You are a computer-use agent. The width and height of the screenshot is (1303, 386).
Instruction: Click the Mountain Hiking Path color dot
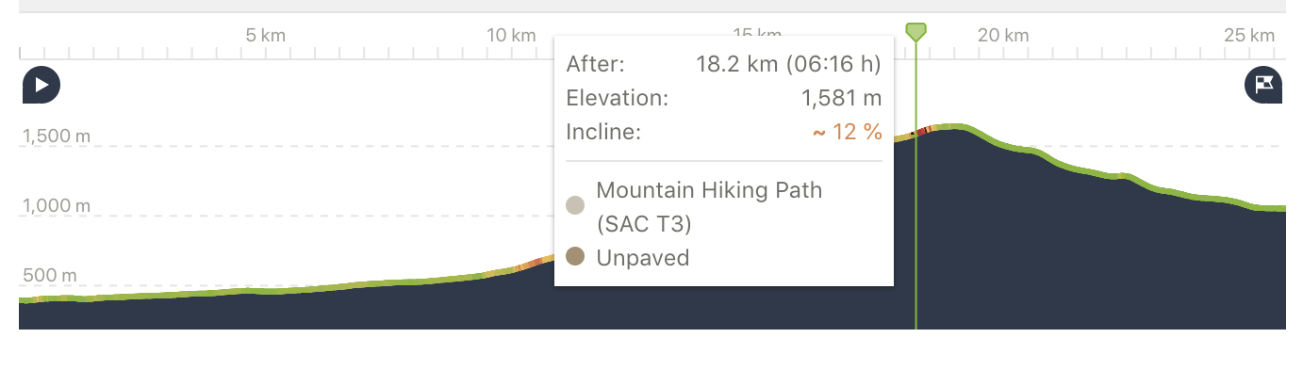point(575,205)
